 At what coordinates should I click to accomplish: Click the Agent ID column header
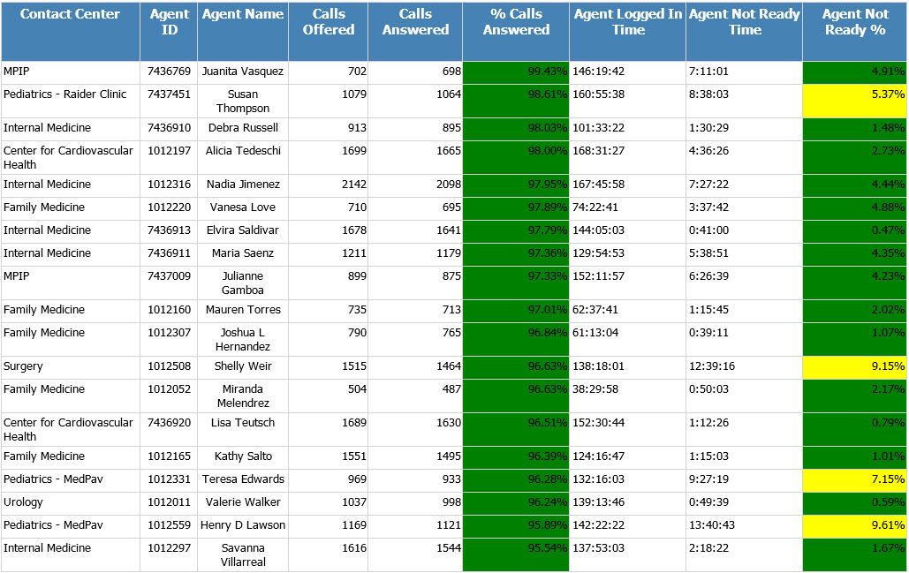pos(169,31)
